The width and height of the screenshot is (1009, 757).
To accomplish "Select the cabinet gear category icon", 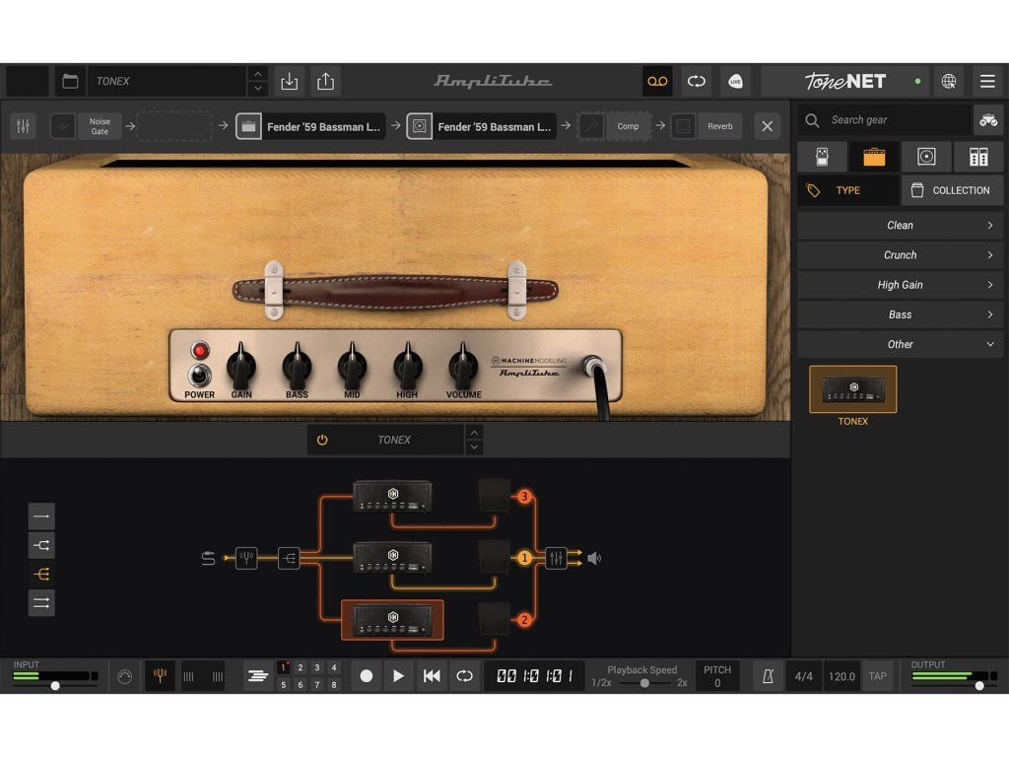I will click(x=926, y=156).
